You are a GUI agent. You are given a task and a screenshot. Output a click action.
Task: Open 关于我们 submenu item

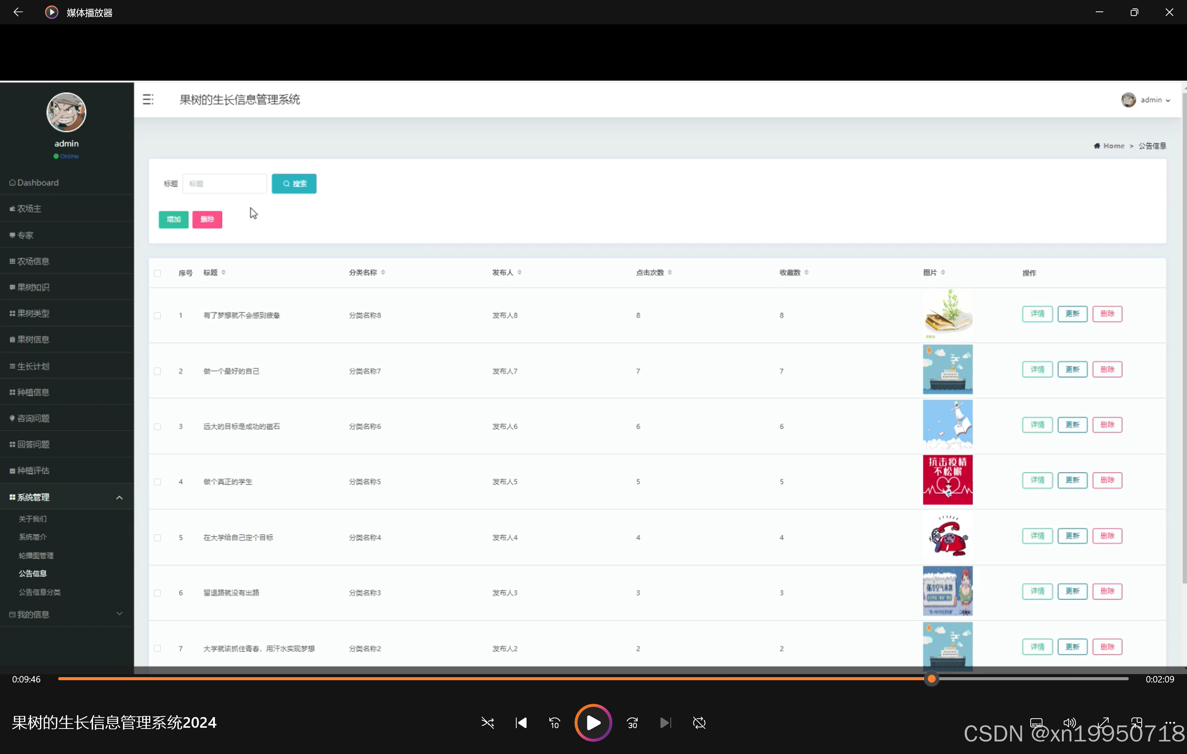click(x=33, y=519)
